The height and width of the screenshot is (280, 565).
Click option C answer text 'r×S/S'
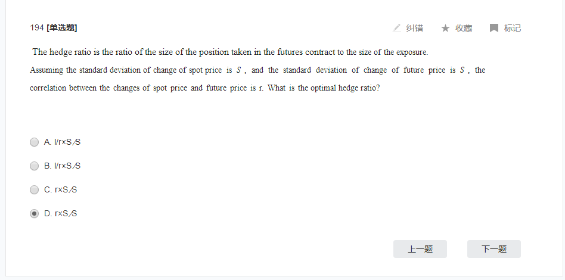click(61, 190)
